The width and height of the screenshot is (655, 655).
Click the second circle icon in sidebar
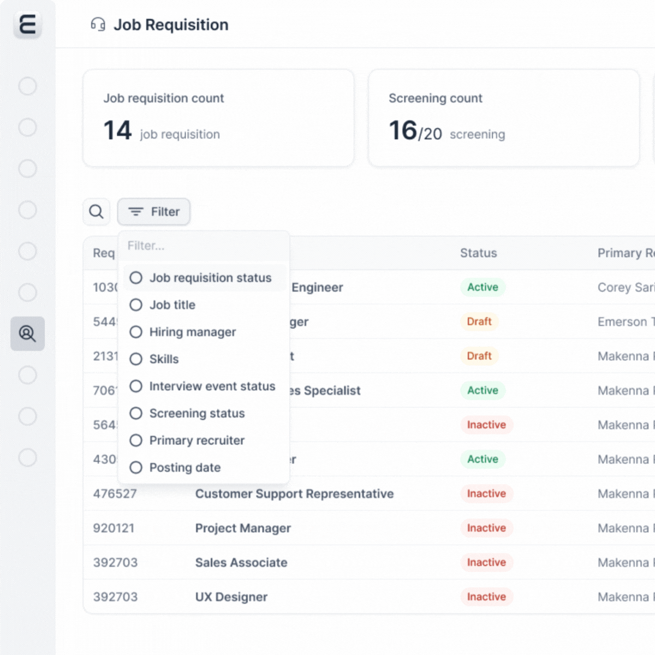coord(27,127)
